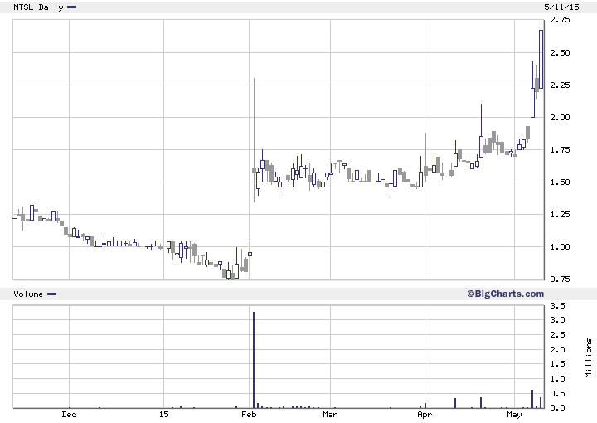
Task: Click the 1.5 volume axis label
Action: [557, 364]
